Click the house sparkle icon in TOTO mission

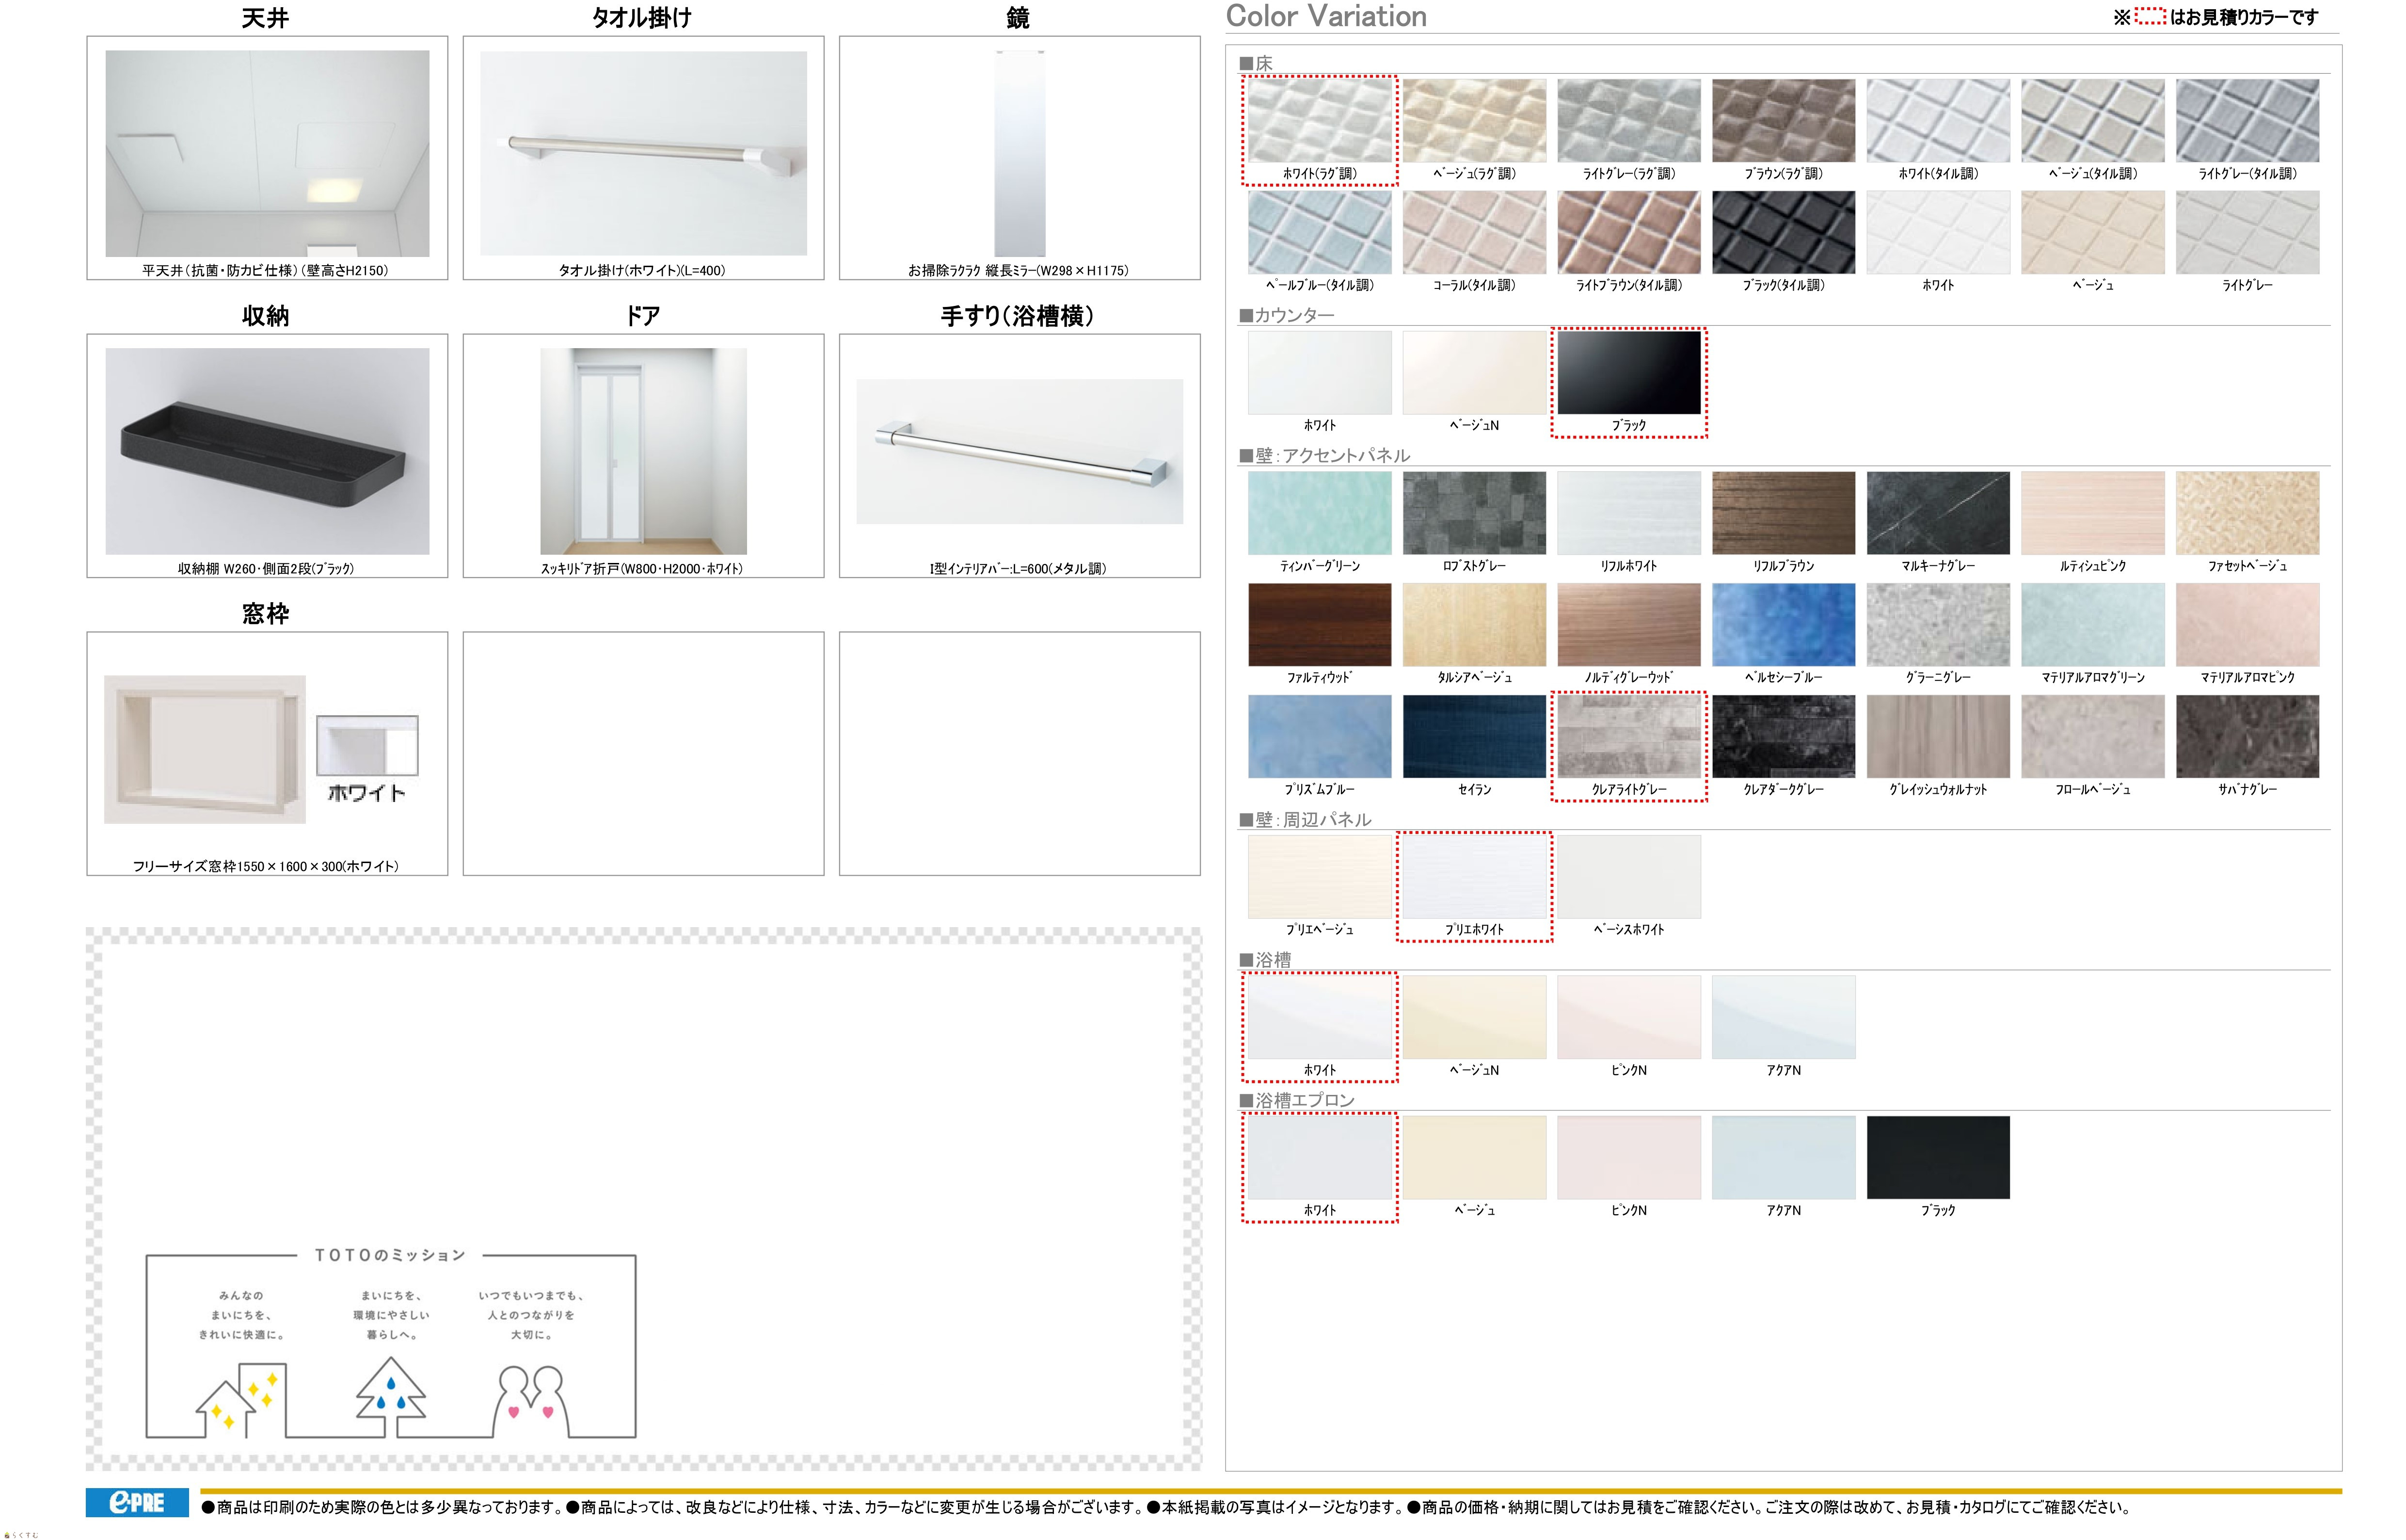pos(241,1400)
